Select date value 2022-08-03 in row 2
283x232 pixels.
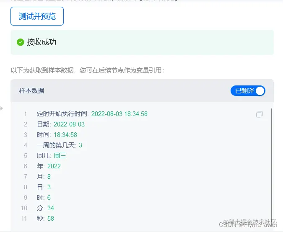point(69,124)
